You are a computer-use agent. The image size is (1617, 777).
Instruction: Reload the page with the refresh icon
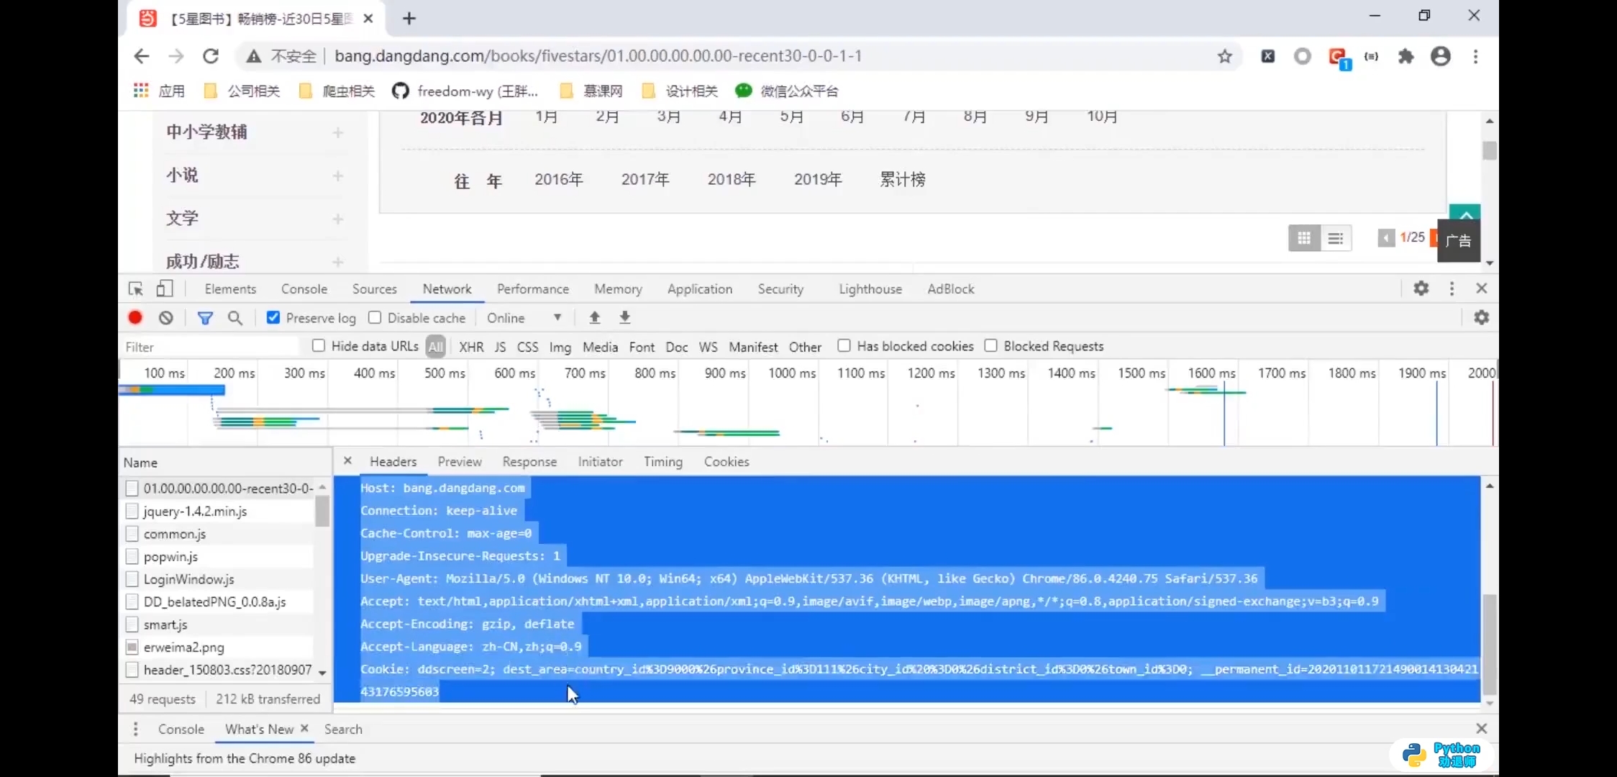211,56
